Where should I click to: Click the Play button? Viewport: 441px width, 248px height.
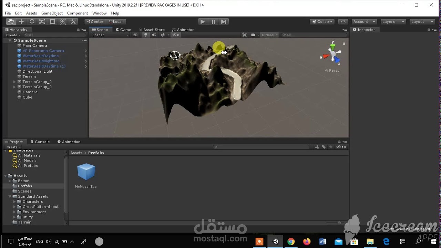click(203, 21)
